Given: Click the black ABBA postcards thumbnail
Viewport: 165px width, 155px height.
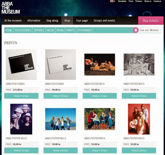Looking at the screenshot, I should [21, 65].
